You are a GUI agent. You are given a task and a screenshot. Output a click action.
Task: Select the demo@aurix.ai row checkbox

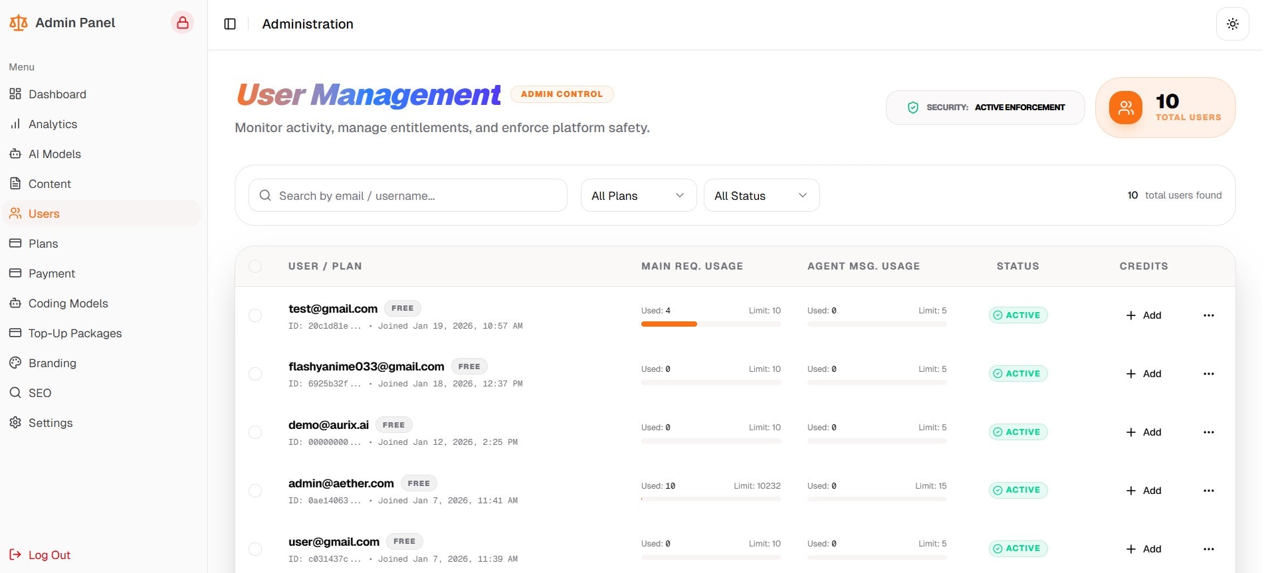[255, 432]
